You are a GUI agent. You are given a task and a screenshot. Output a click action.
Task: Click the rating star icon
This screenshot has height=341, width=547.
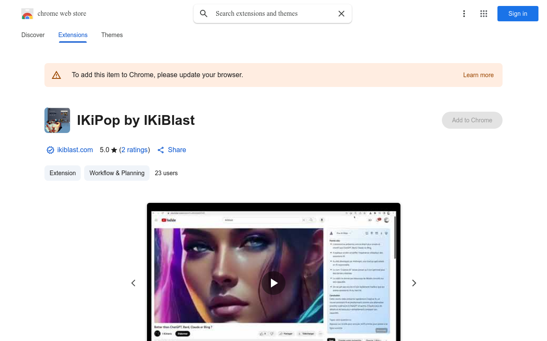[x=114, y=150]
